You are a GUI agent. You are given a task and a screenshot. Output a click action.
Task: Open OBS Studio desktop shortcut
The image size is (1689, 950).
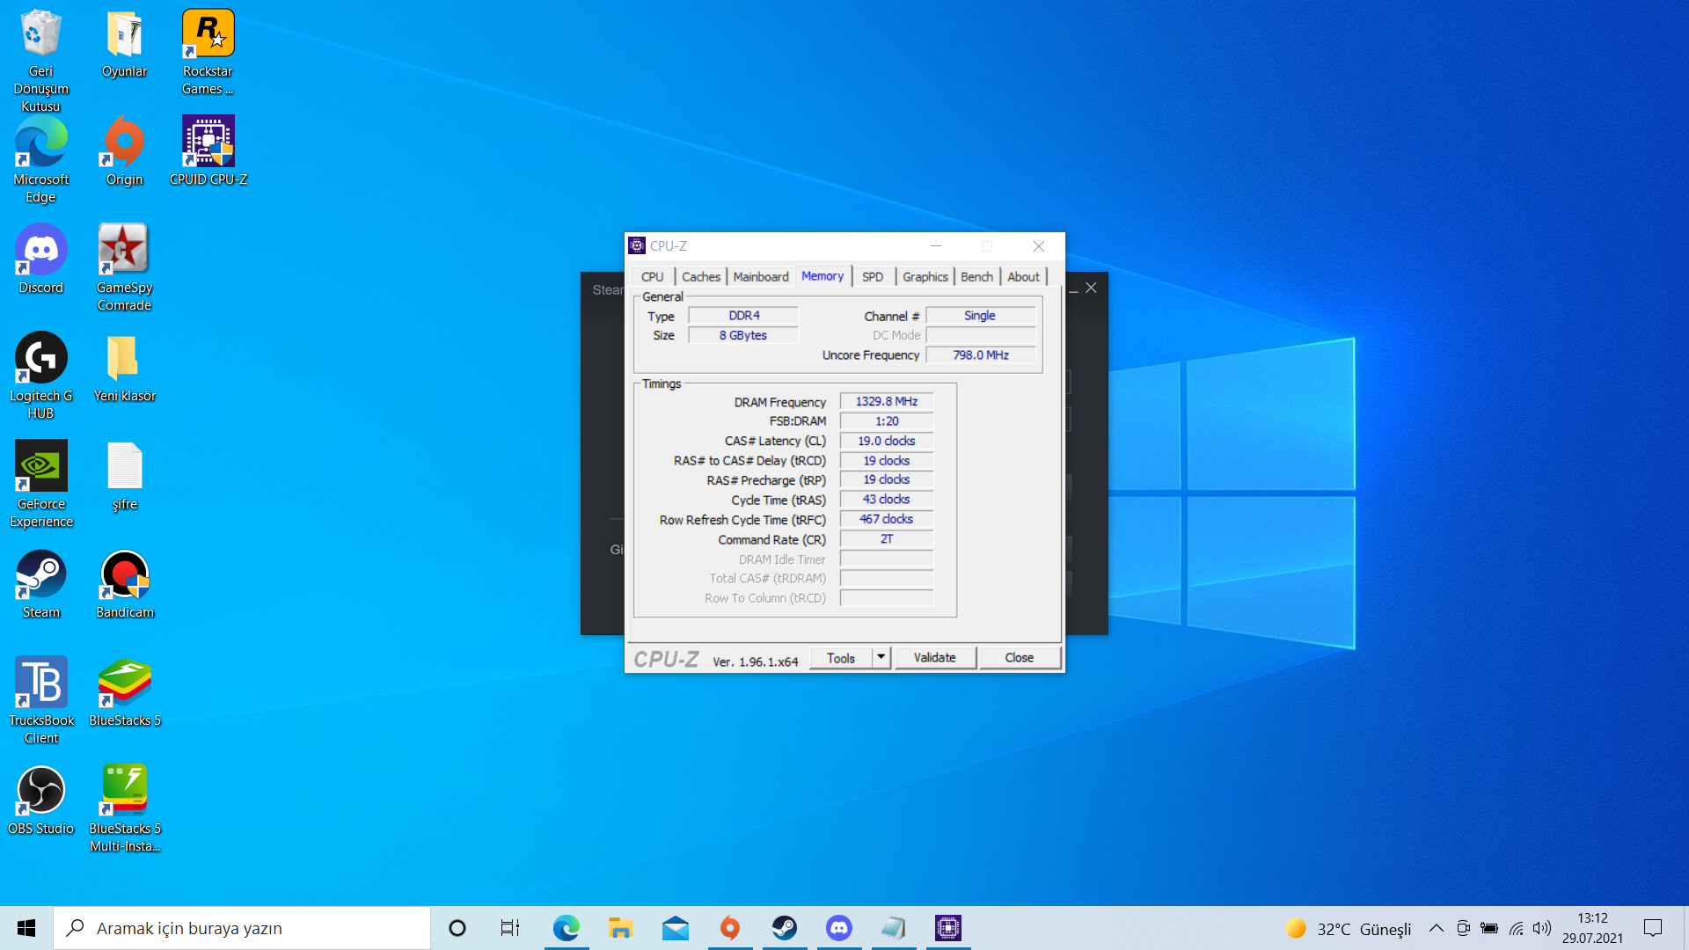[40, 800]
